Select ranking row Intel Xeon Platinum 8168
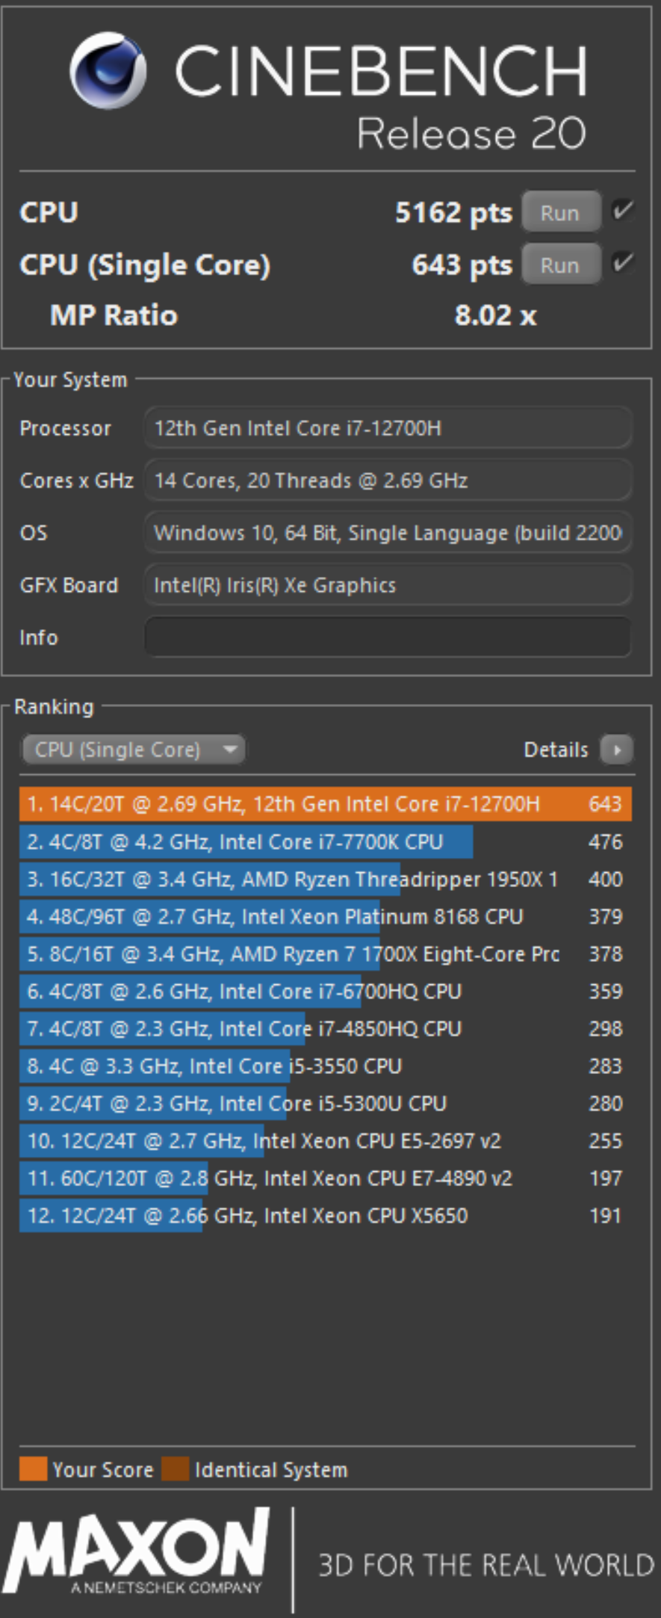The height and width of the screenshot is (1618, 661). coord(326,916)
